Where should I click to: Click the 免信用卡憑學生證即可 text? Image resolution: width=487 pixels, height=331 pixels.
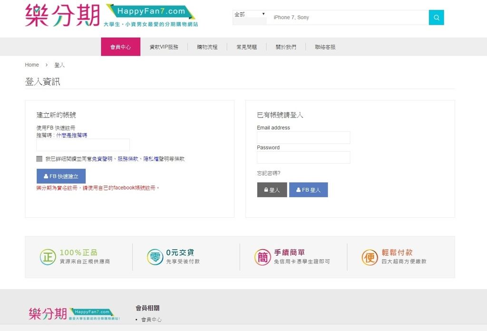[302, 262]
